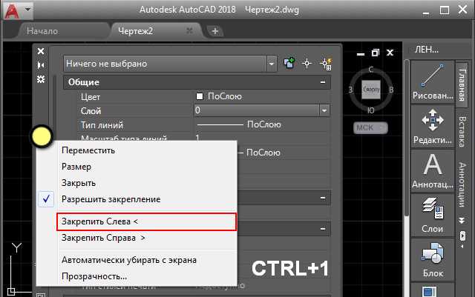Open the Редакти... modify panel
The image size is (475, 297).
coord(433,127)
